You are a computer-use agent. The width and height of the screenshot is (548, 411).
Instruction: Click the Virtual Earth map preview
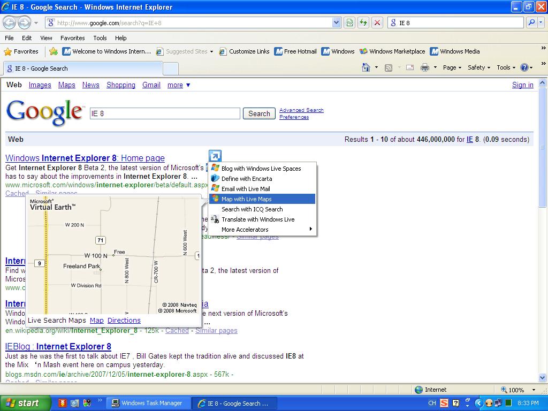113,255
